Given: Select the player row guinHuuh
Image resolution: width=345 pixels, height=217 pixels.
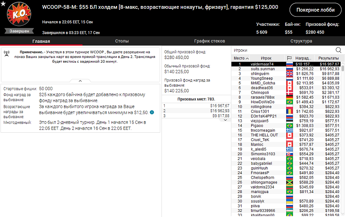Looking at the screenshot, I should coord(286,168).
